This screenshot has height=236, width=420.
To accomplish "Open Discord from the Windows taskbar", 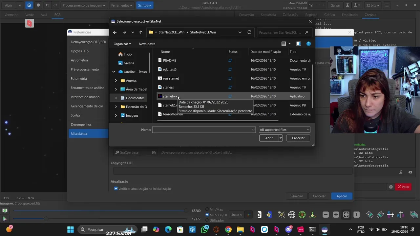I will tap(289, 229).
